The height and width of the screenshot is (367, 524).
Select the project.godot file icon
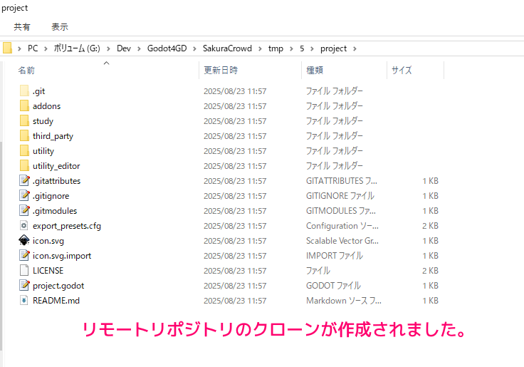24,286
